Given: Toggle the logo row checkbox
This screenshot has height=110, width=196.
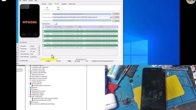Looking at the screenshot, I should coord(43,38).
